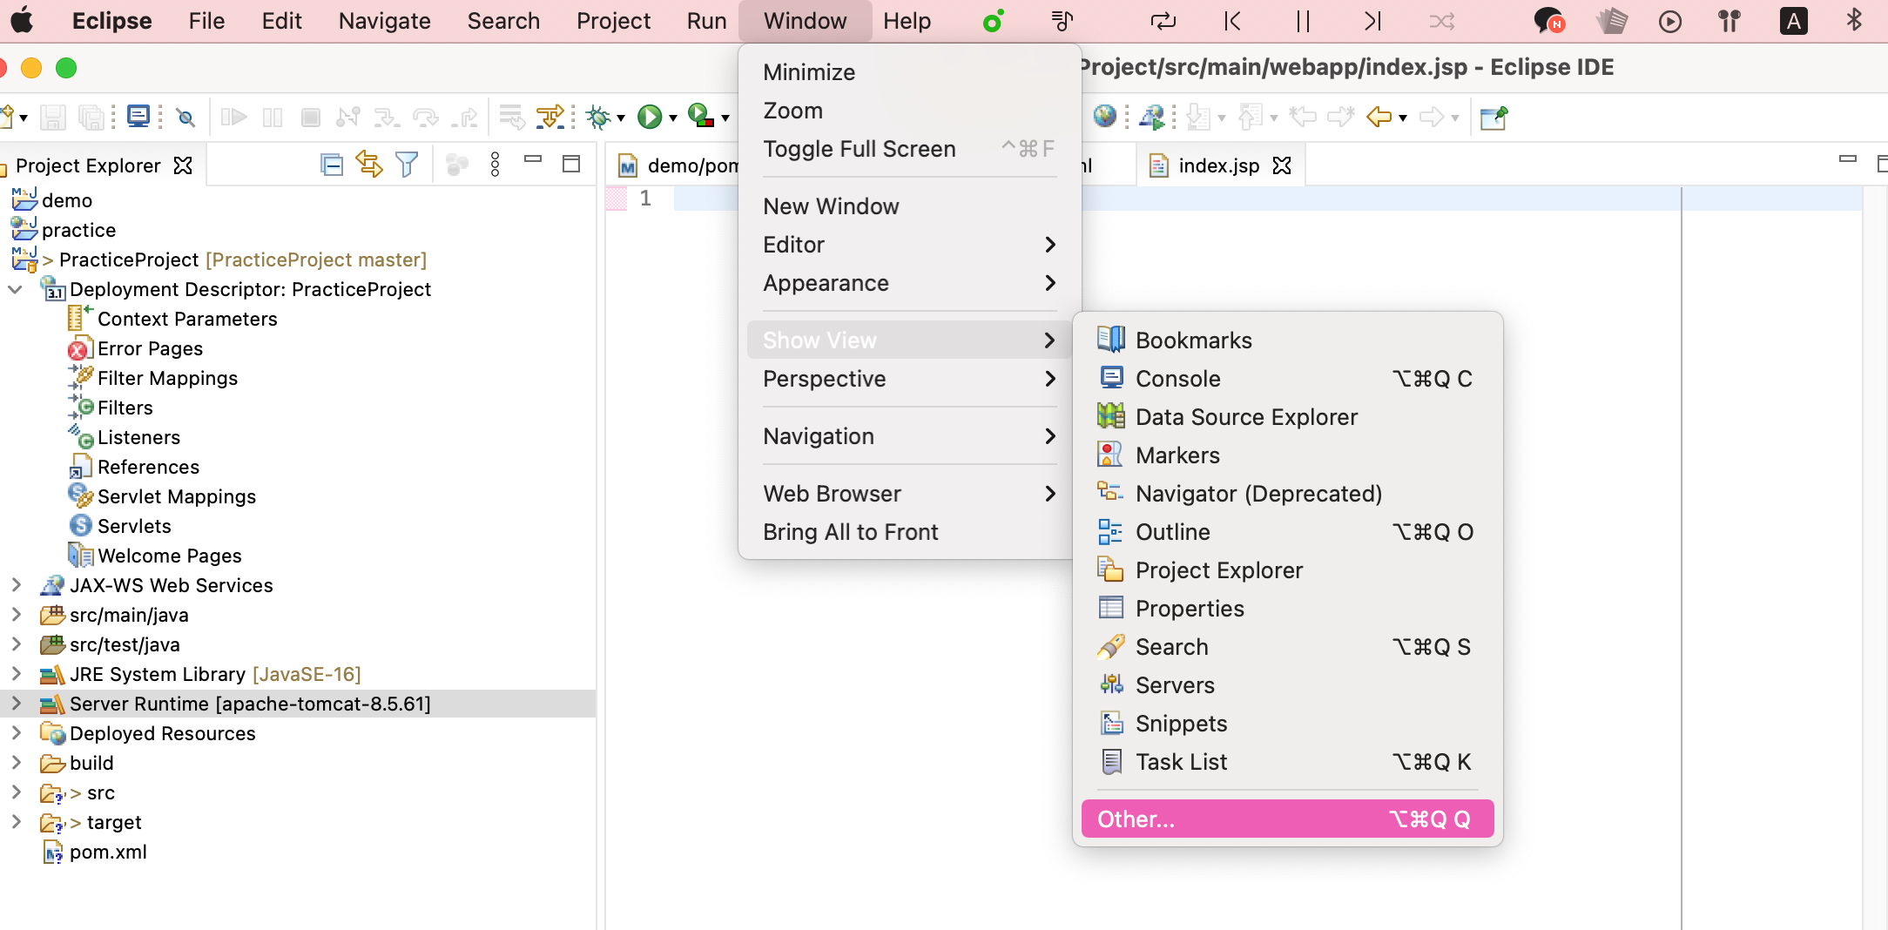Choose the Markers view entry
The height and width of the screenshot is (930, 1888).
(x=1287, y=455)
